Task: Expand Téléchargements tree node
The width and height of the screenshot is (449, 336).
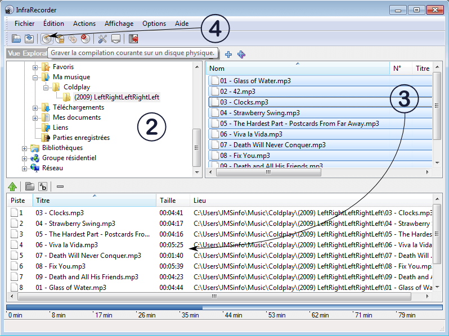Action: (x=35, y=108)
